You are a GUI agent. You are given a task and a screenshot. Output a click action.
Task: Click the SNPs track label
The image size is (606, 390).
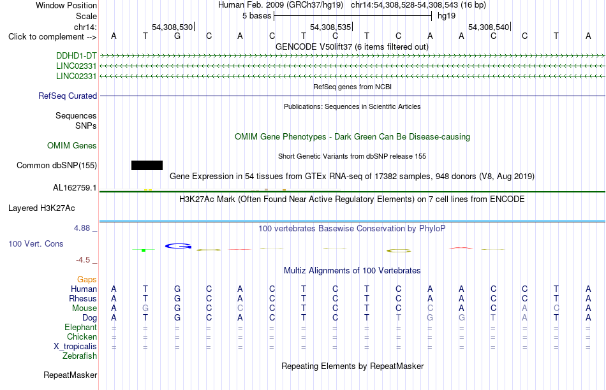coord(86,126)
